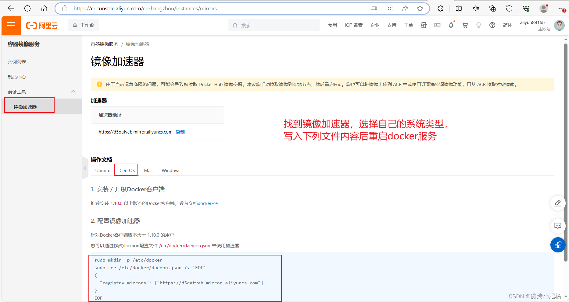This screenshot has height=302, width=569.
Task: Open the 费用 menu
Action: pyautogui.click(x=332, y=25)
